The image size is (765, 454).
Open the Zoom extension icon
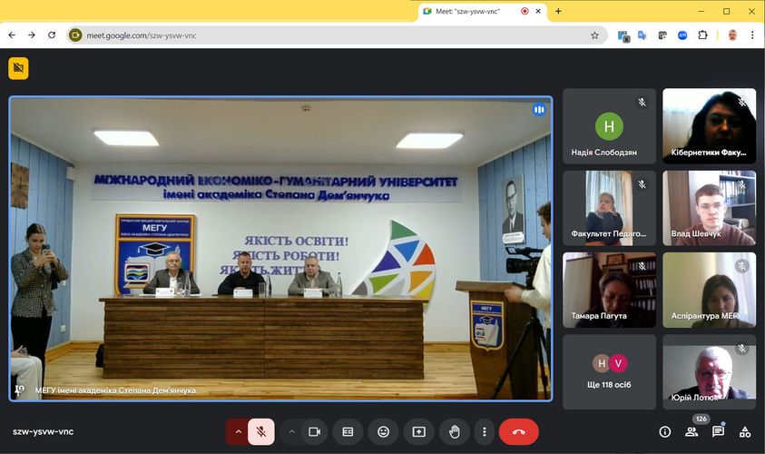point(682,35)
